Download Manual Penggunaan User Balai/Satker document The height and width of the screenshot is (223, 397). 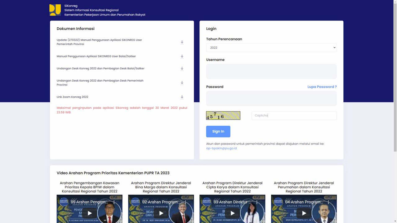182,56
